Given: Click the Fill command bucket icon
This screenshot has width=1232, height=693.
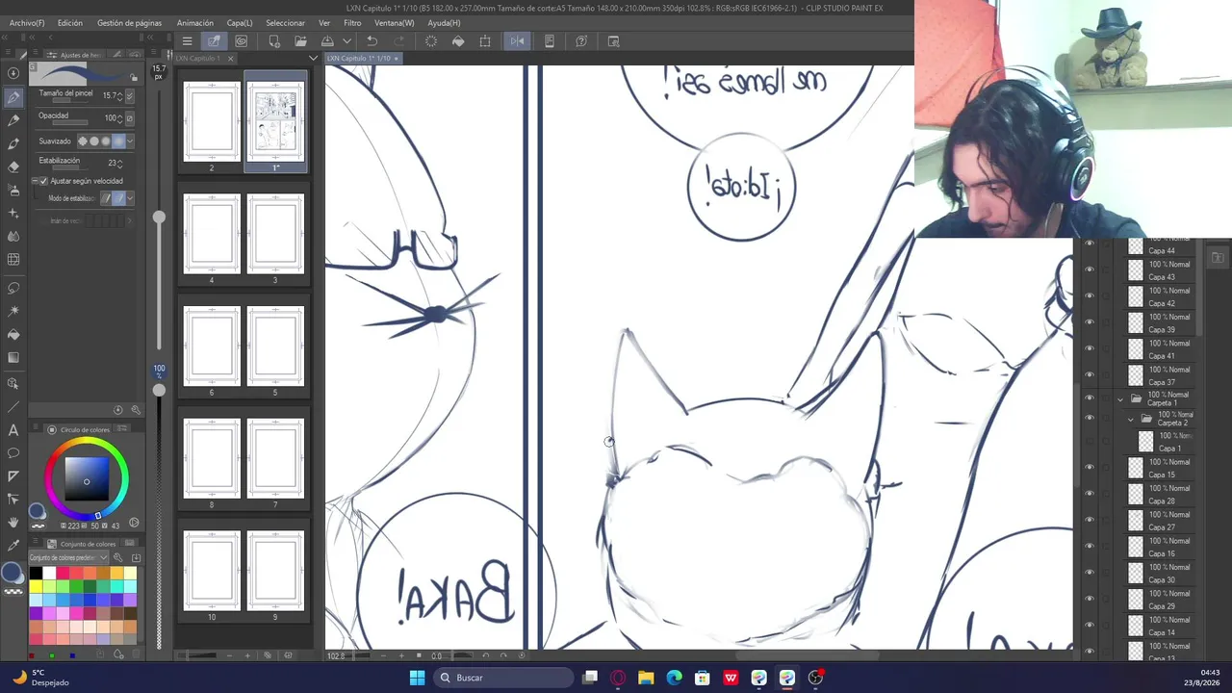Looking at the screenshot, I should pyautogui.click(x=458, y=41).
